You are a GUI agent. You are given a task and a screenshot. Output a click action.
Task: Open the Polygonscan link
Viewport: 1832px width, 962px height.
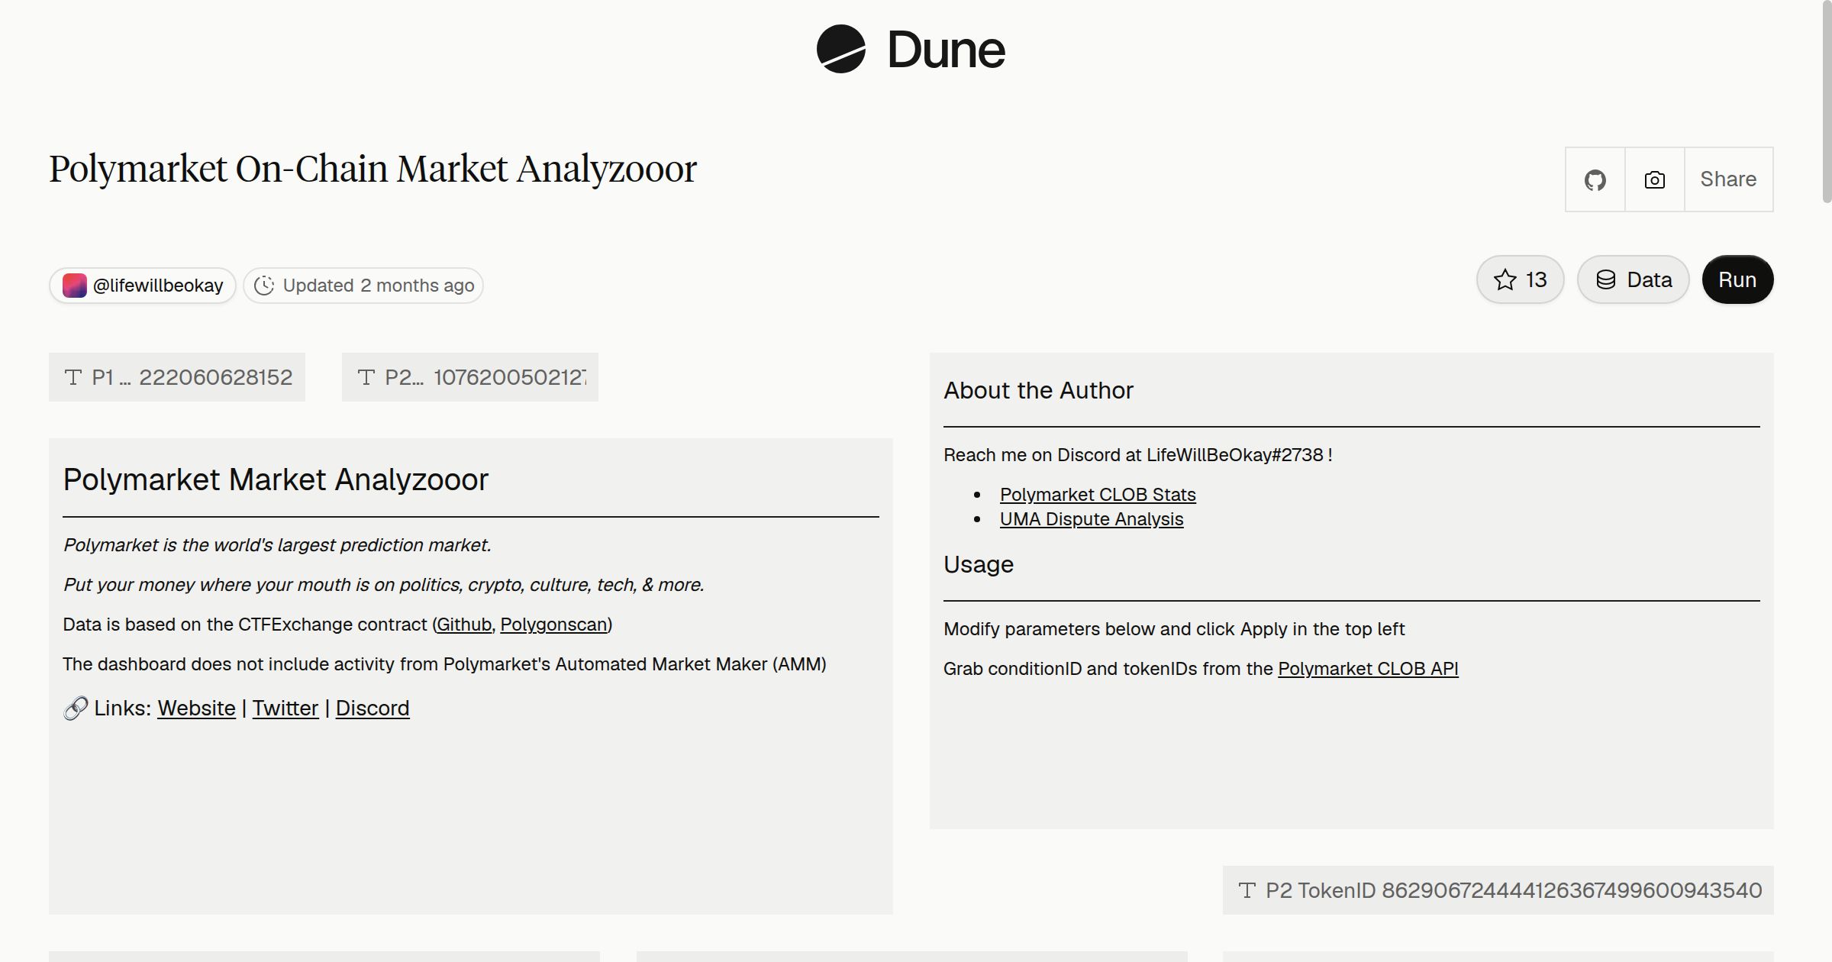(553, 625)
